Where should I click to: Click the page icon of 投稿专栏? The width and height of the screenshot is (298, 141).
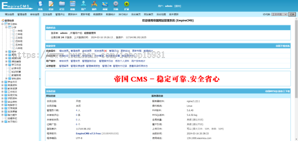point(6,118)
